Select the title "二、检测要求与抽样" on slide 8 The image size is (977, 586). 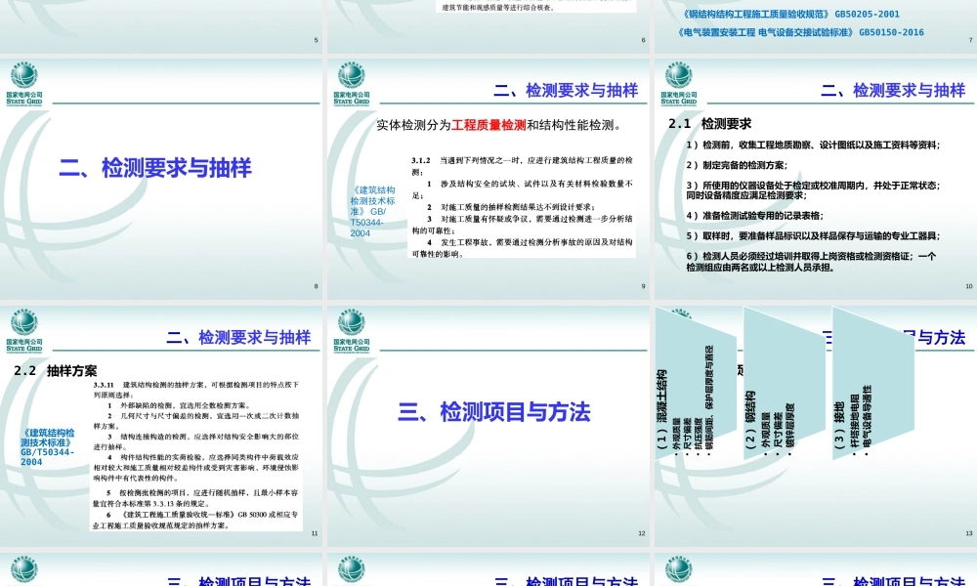coord(156,168)
